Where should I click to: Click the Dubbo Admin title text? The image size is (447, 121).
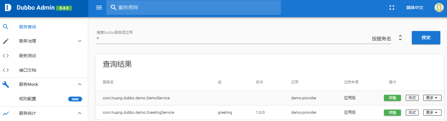(36, 8)
